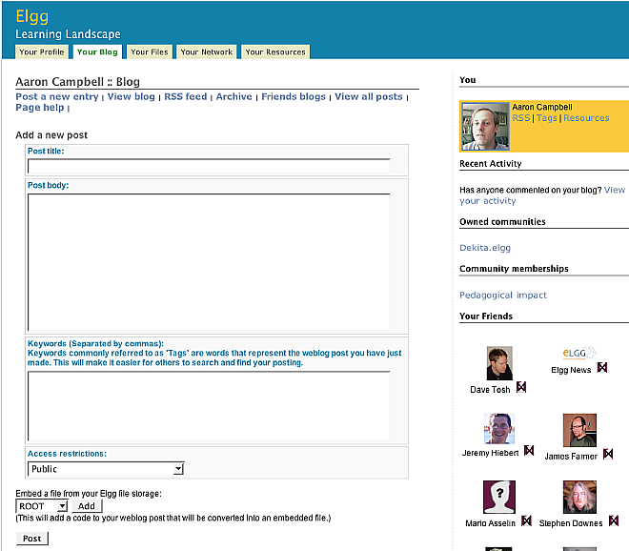Click the Jeremy Hiebert name
Viewport: 629px width, 551px height.
pos(490,453)
